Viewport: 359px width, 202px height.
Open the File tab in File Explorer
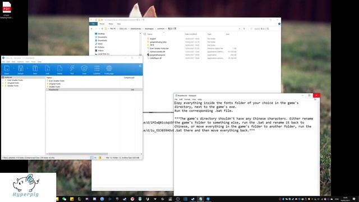point(94,24)
